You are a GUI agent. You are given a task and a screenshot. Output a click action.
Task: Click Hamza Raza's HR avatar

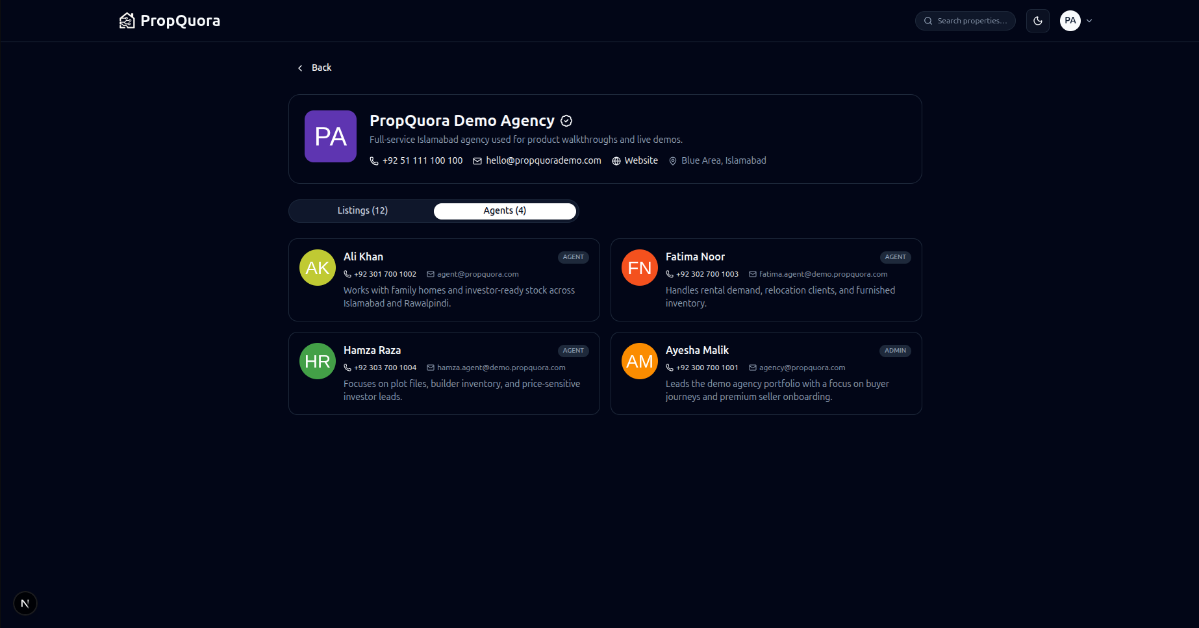[318, 361]
